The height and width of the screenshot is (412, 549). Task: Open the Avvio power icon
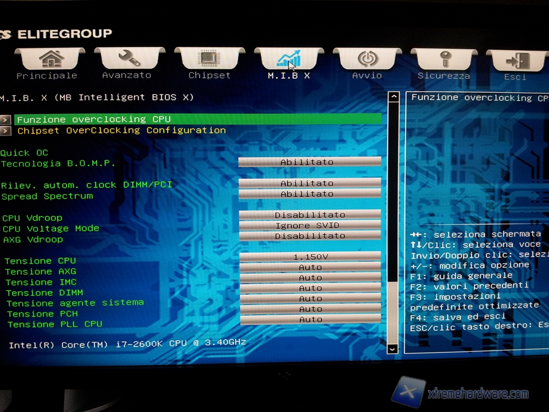(367, 59)
